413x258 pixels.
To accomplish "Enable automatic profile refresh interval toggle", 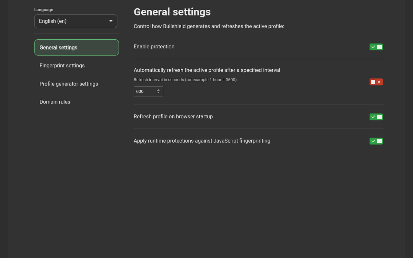I will coord(376,82).
